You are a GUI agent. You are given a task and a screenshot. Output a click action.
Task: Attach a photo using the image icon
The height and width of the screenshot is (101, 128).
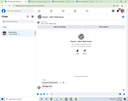tap(41, 94)
